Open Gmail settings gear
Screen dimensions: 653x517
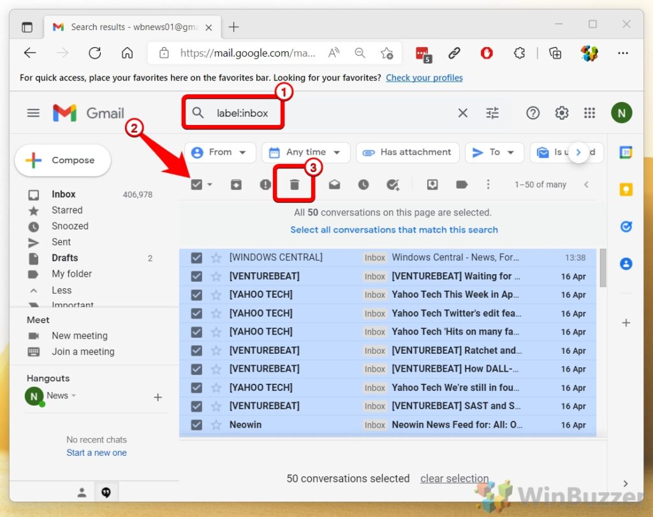tap(562, 113)
